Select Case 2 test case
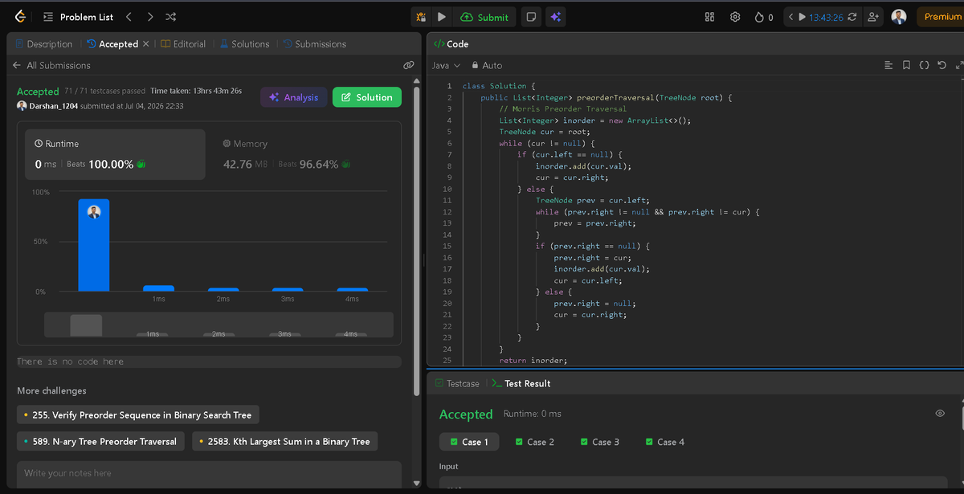This screenshot has width=964, height=494. coord(534,442)
